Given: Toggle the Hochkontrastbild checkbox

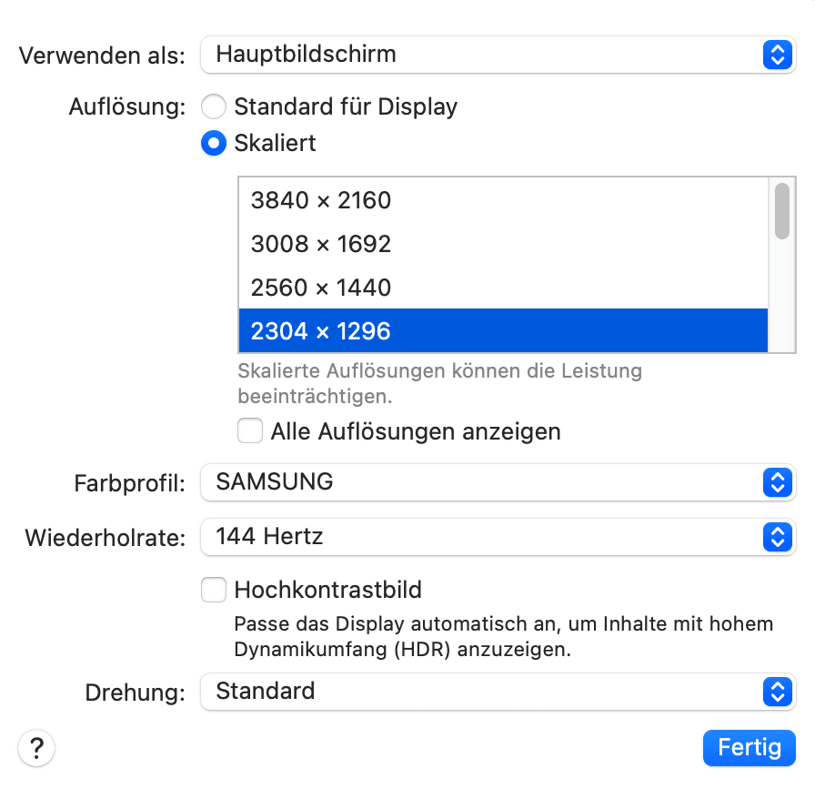Looking at the screenshot, I should (x=213, y=590).
